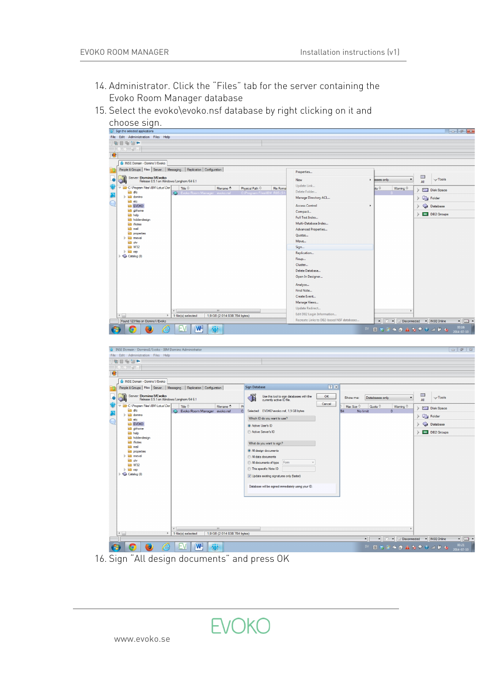Click the help question mark in Sign Database dialog
480x679 pixels.
(x=330, y=387)
